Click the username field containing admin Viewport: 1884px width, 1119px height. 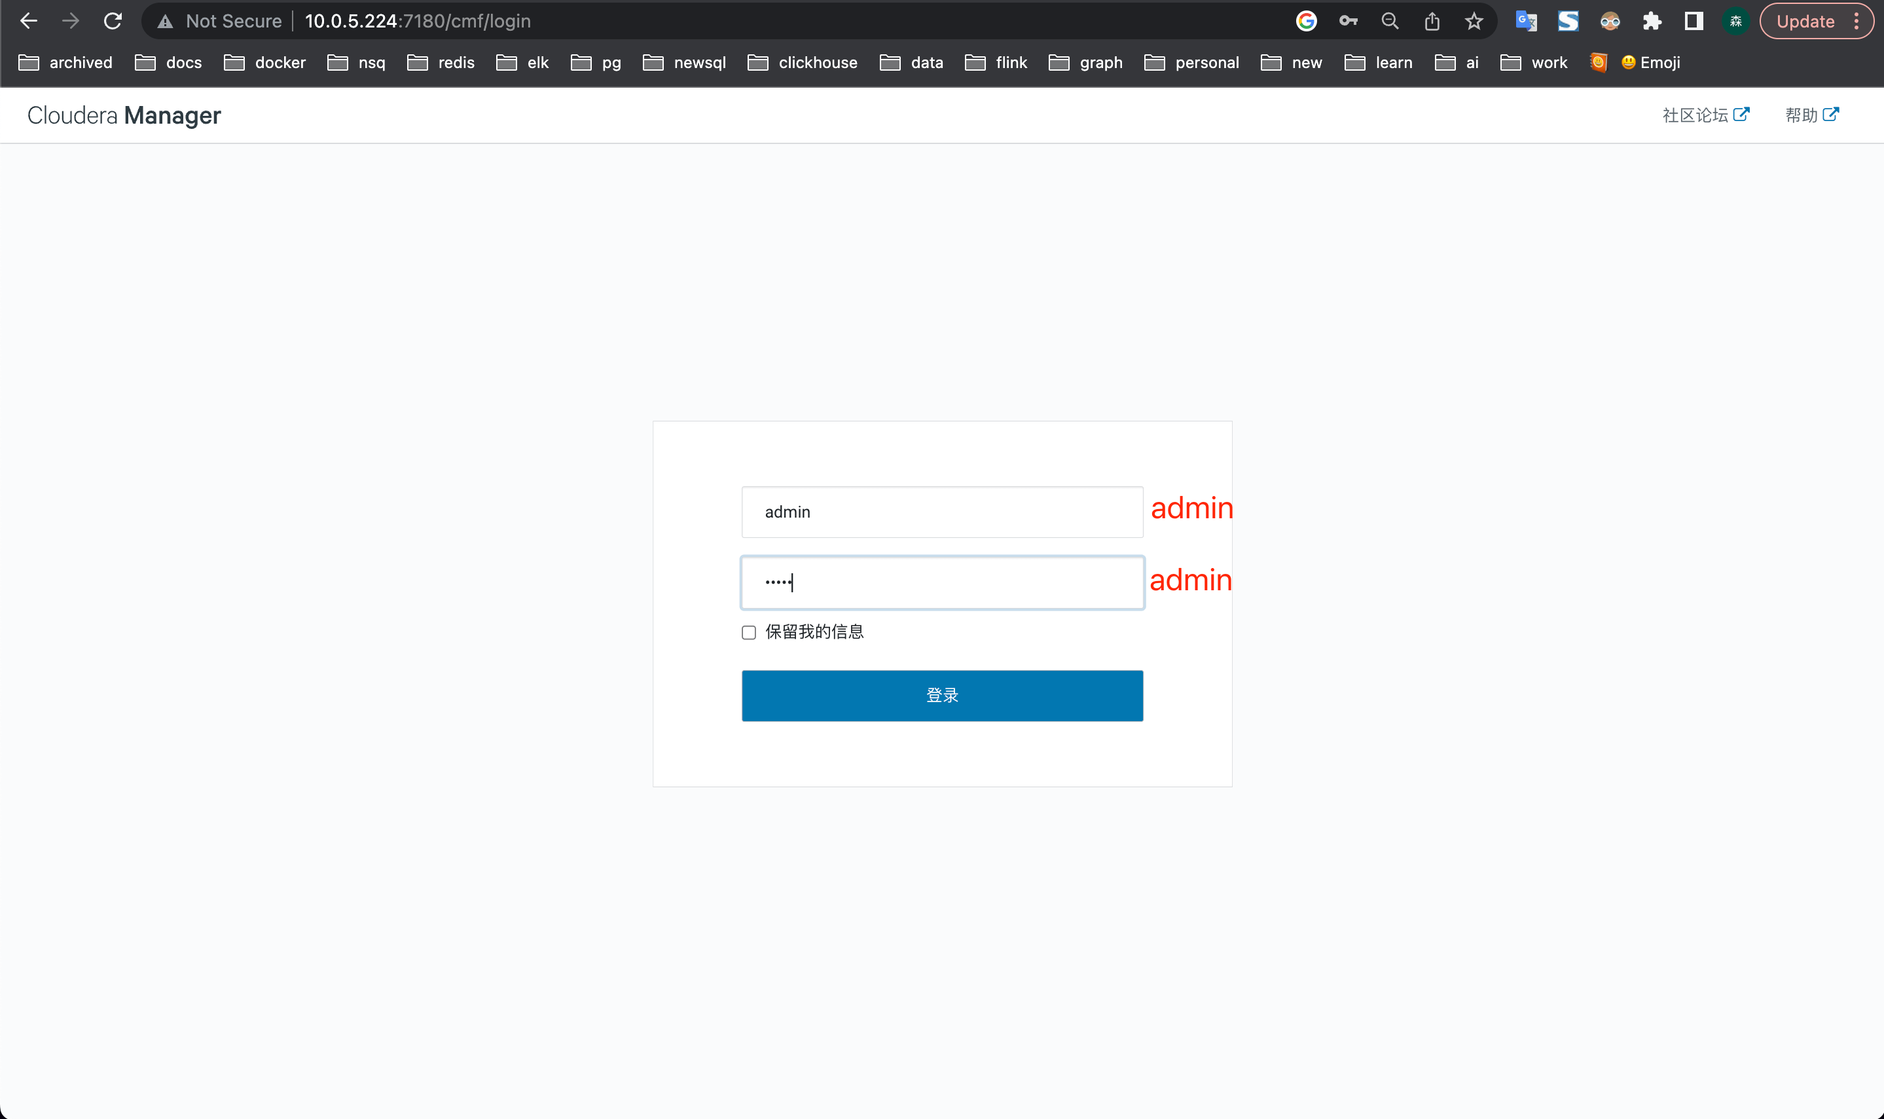coord(942,512)
